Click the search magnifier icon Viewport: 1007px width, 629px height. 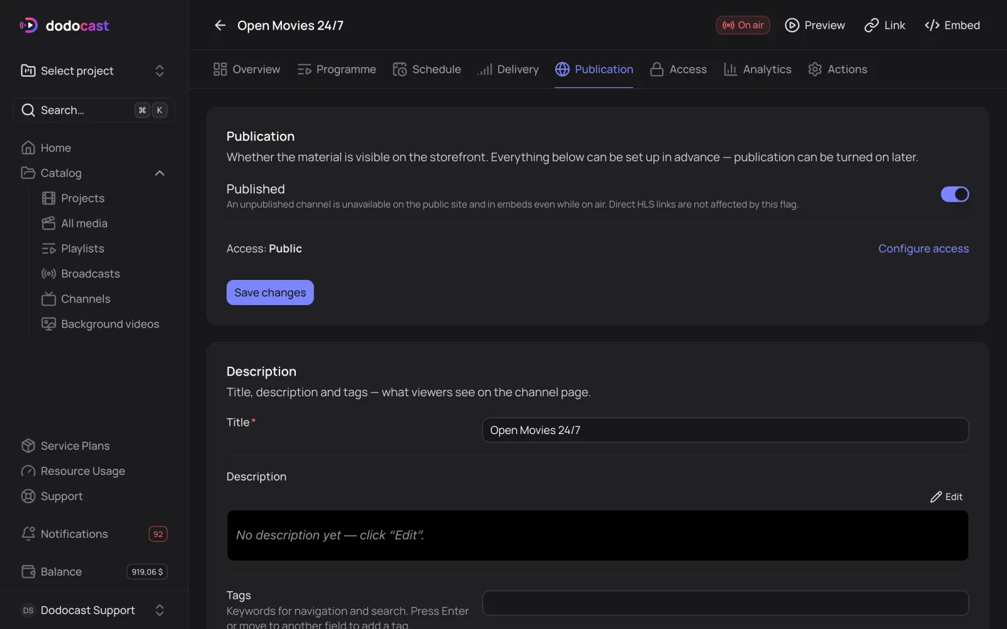click(x=28, y=110)
